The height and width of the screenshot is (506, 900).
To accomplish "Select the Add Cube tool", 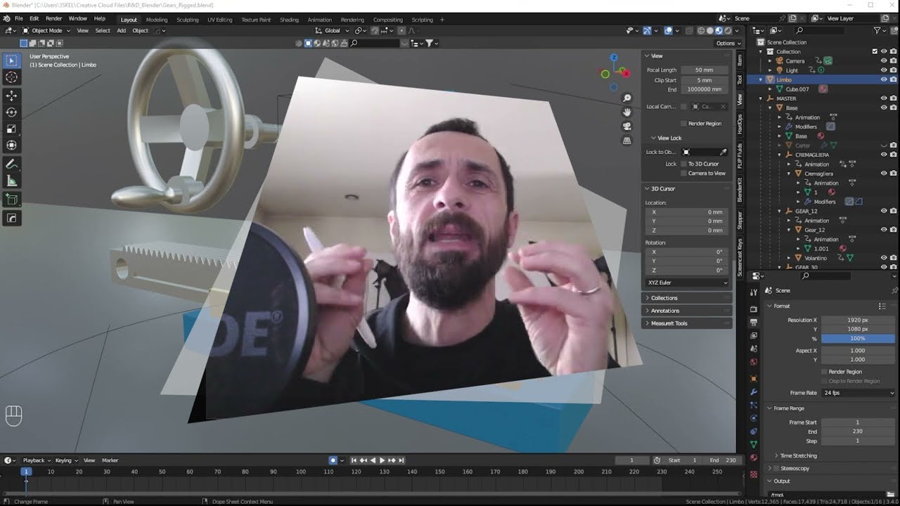I will 12,200.
